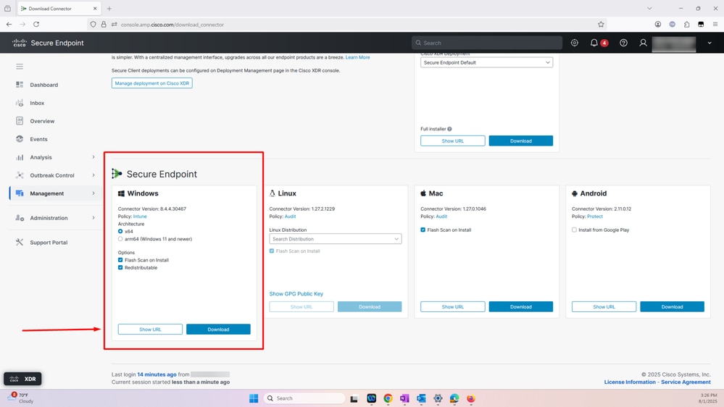Screen dimensions: 724x407
Task: Click the target icon beside search
Action: coord(575,43)
